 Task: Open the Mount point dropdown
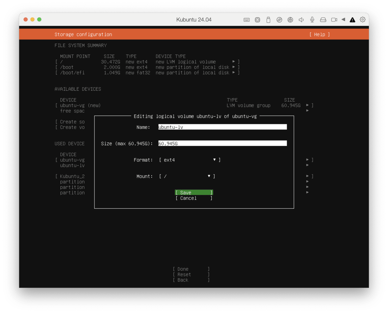(x=187, y=176)
